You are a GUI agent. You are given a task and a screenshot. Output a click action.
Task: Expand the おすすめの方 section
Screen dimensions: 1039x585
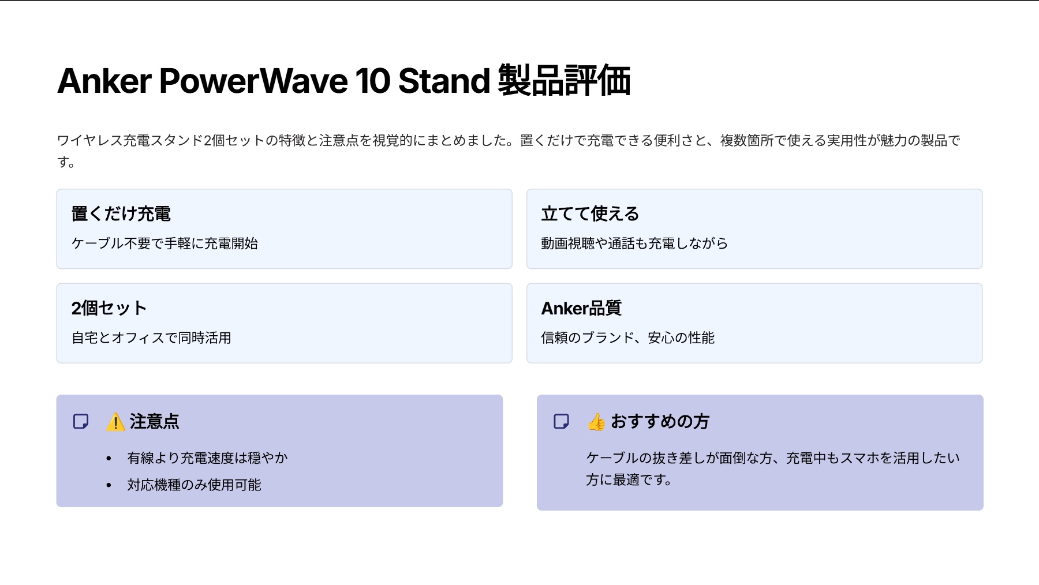click(661, 422)
